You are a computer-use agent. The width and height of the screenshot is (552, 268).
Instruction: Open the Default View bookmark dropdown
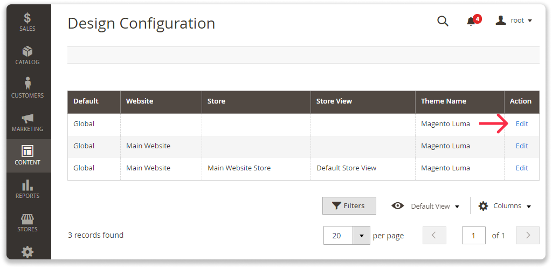[x=428, y=206]
